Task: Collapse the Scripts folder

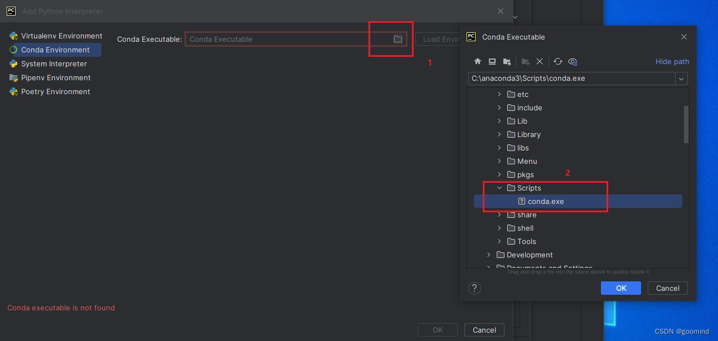Action: tap(499, 188)
